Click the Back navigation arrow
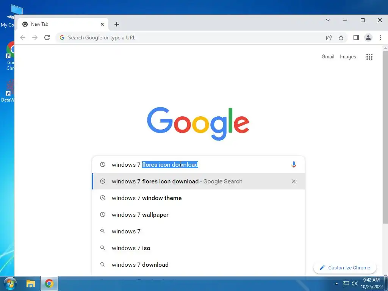The width and height of the screenshot is (388, 291). 23,38
